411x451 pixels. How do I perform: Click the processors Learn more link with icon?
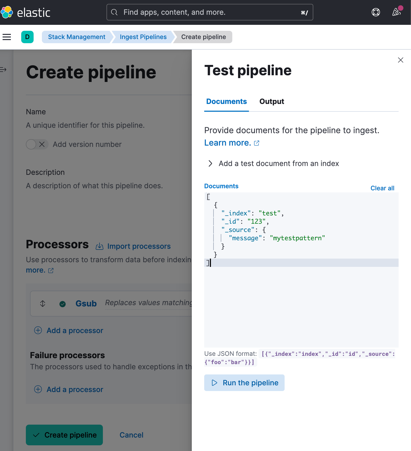40,270
